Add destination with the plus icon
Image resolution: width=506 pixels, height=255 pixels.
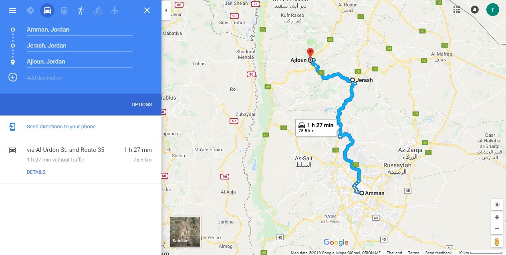(13, 78)
